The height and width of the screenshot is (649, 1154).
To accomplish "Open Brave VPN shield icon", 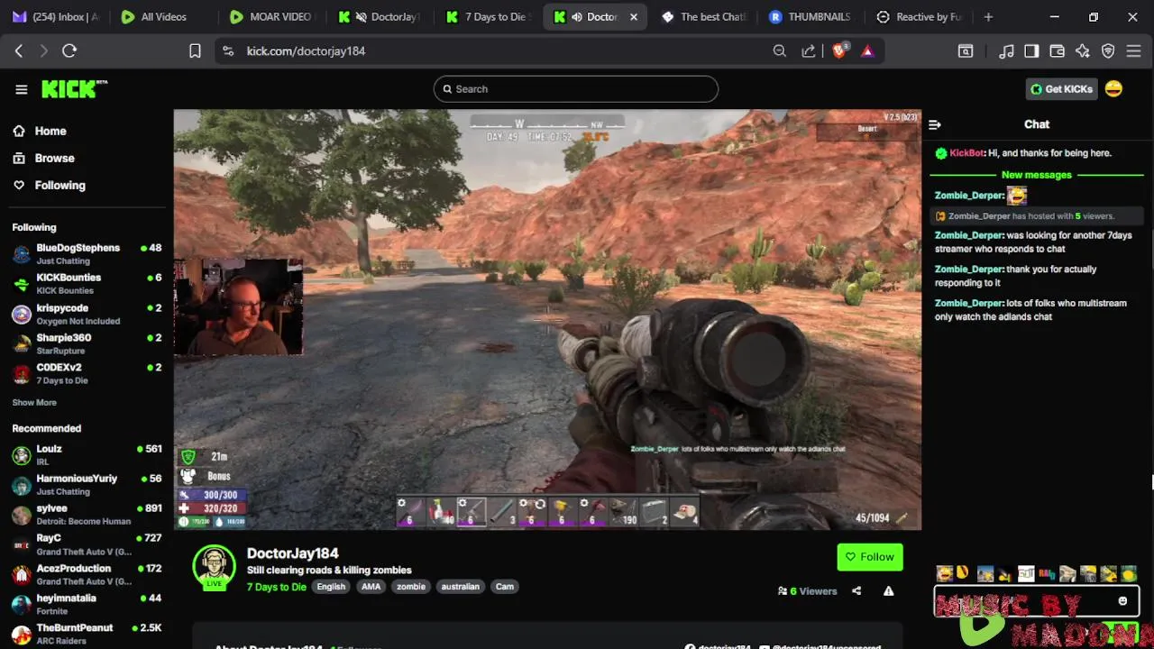I will 1108,51.
